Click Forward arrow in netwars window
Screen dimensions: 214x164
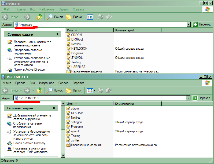(x=27, y=17)
